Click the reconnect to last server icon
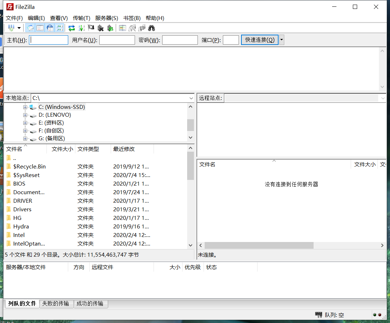This screenshot has height=323, width=390. [110, 28]
